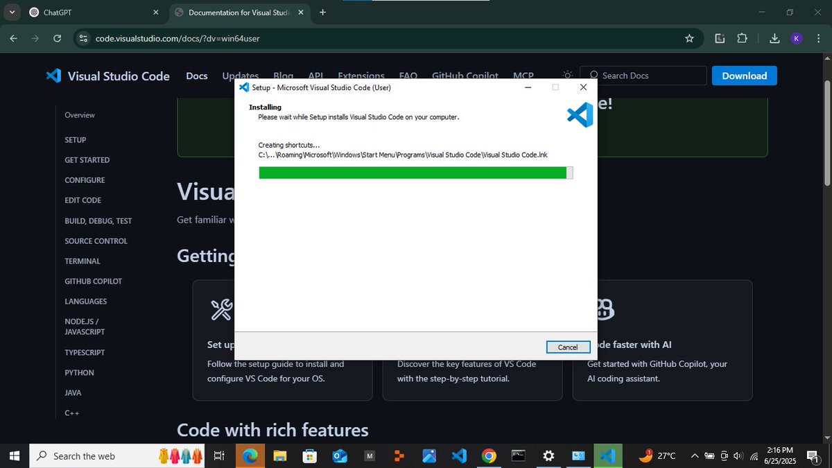Click the Visual Studio Code logo in the header
832x468 pixels.
[x=53, y=76]
